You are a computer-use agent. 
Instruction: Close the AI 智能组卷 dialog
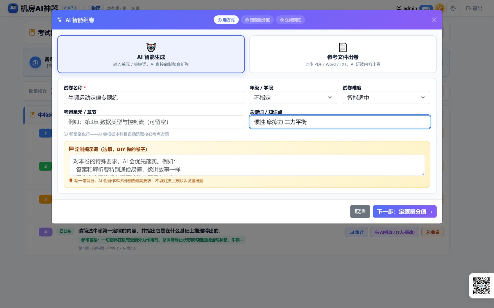point(434,20)
